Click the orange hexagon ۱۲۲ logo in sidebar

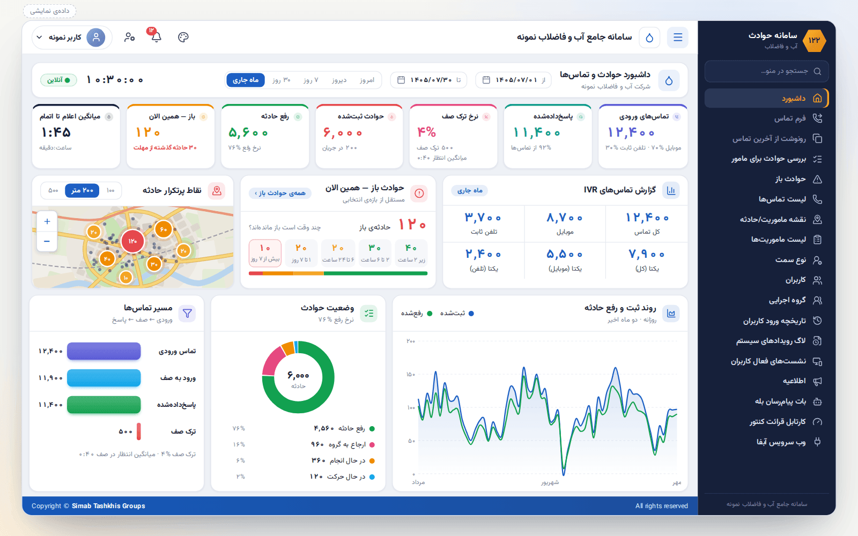pos(815,41)
